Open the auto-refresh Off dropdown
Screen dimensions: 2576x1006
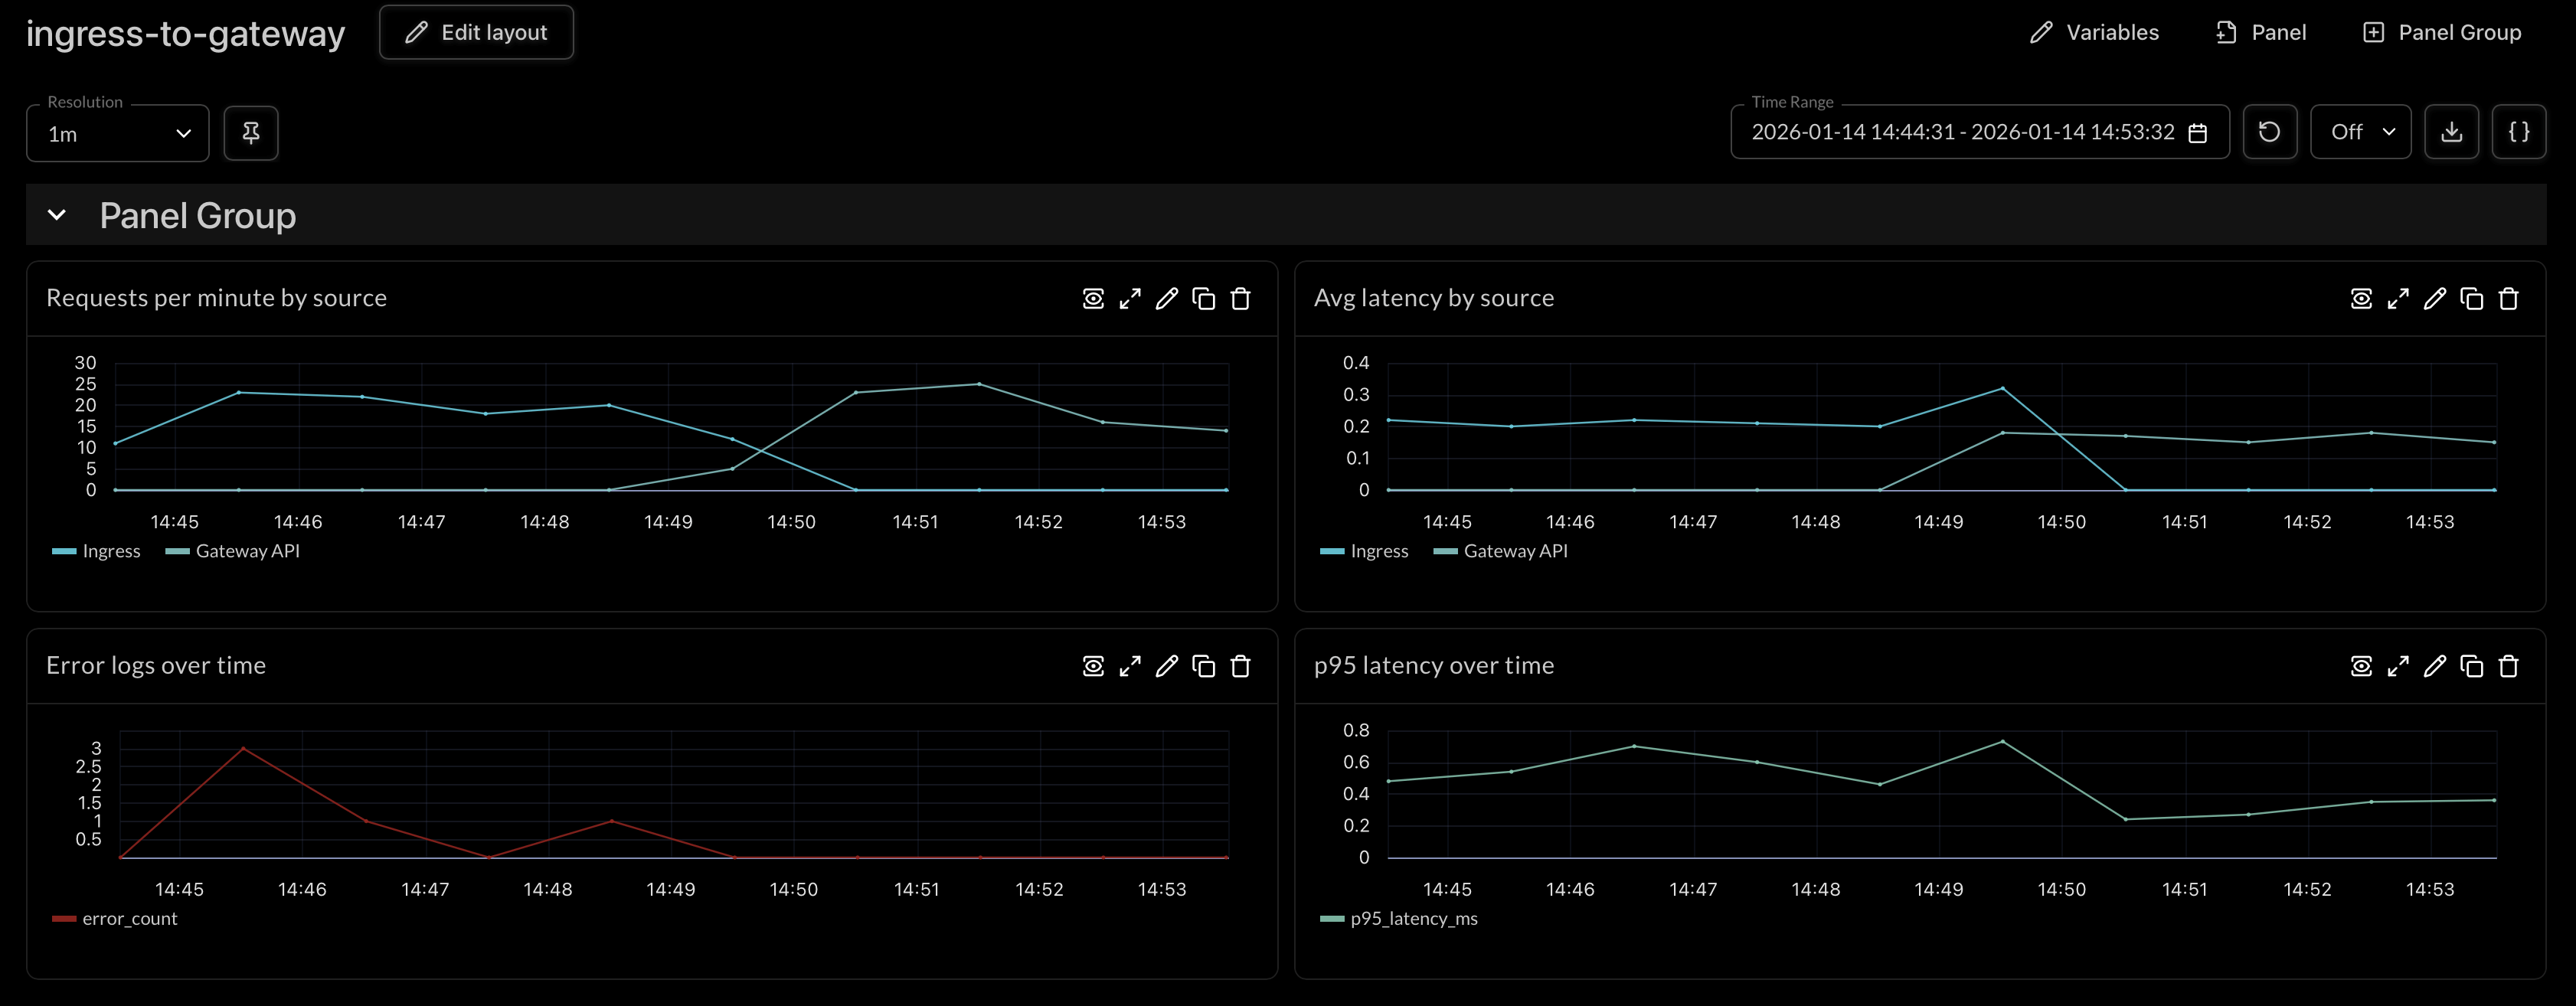click(x=2360, y=132)
